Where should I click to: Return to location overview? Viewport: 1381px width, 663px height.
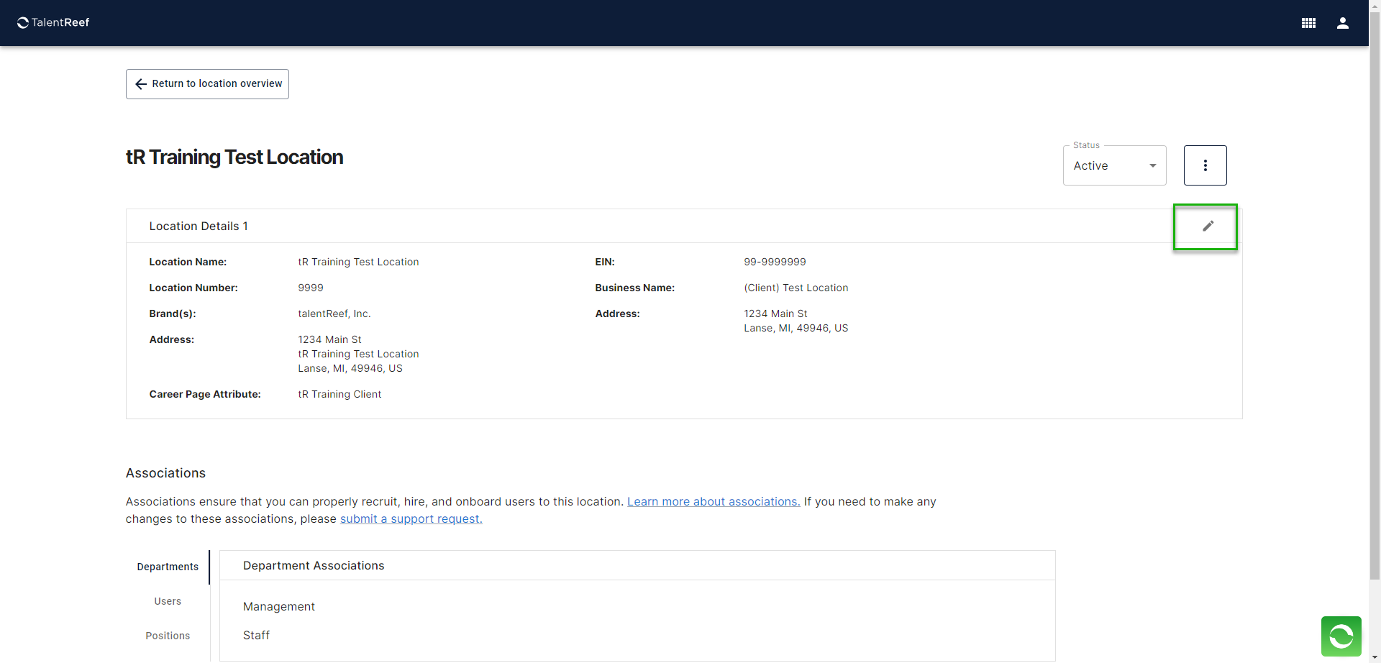217,84
